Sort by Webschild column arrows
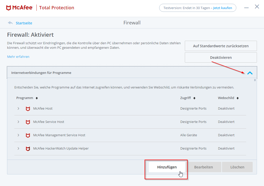Image resolution: width=264 pixels, height=186 pixels. pyautogui.click(x=238, y=98)
